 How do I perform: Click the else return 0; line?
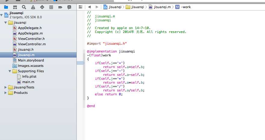click(x=109, y=94)
